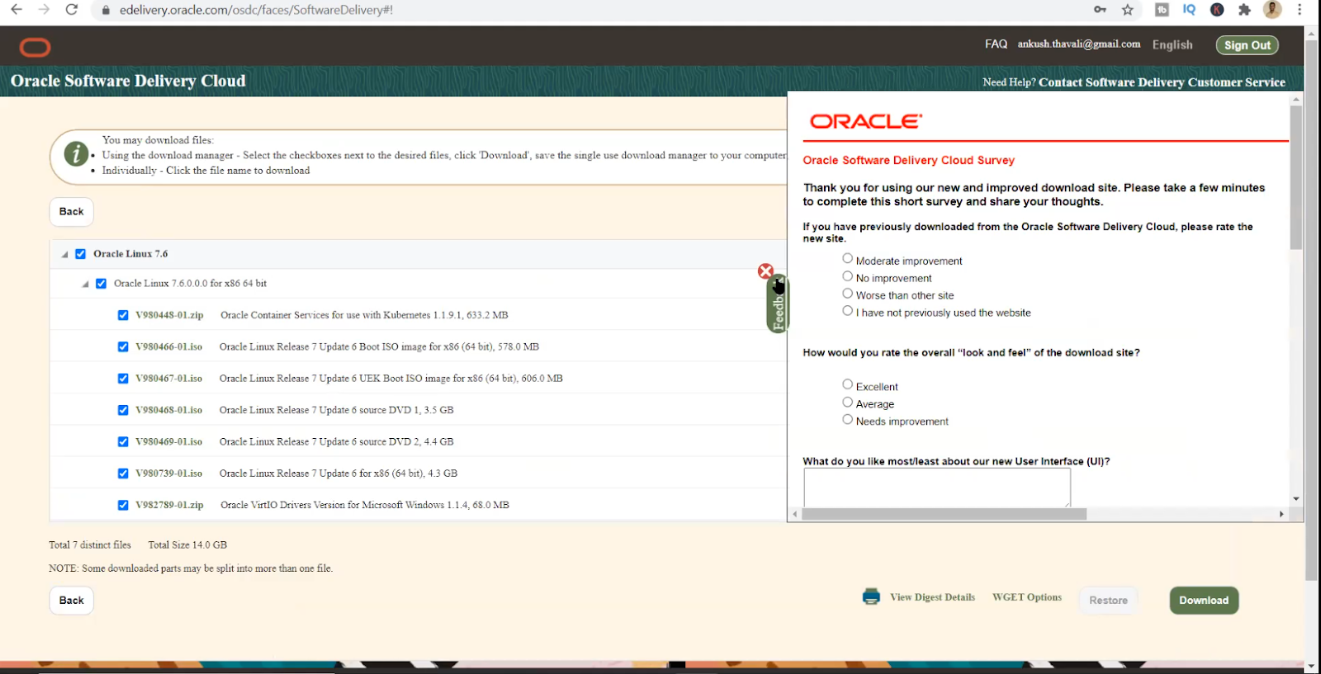Click the fb extension icon in the toolbar
The width and height of the screenshot is (1321, 674).
click(x=1162, y=10)
